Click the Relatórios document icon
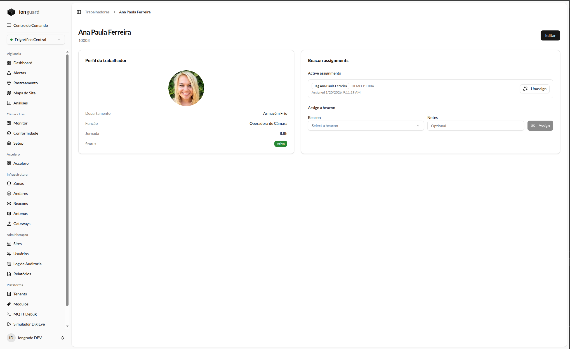Viewport: 570px width, 349px height. click(9, 274)
